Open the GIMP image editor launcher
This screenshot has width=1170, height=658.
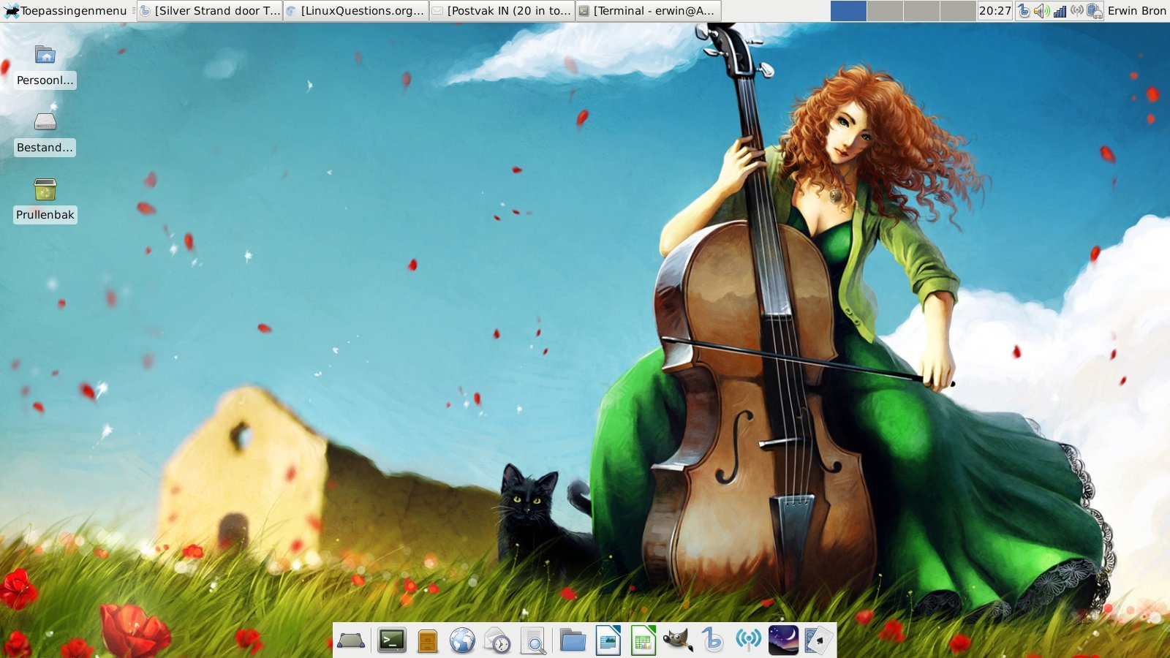pos(677,641)
